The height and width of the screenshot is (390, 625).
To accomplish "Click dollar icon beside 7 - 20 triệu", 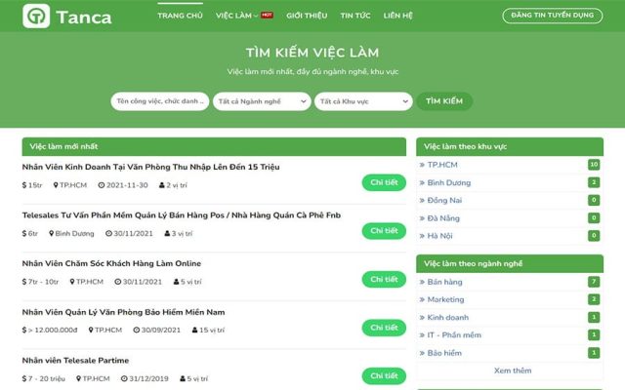I will [x=24, y=378].
